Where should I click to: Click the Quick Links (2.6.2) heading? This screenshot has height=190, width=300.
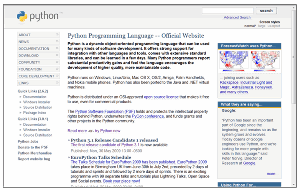pos(33,91)
